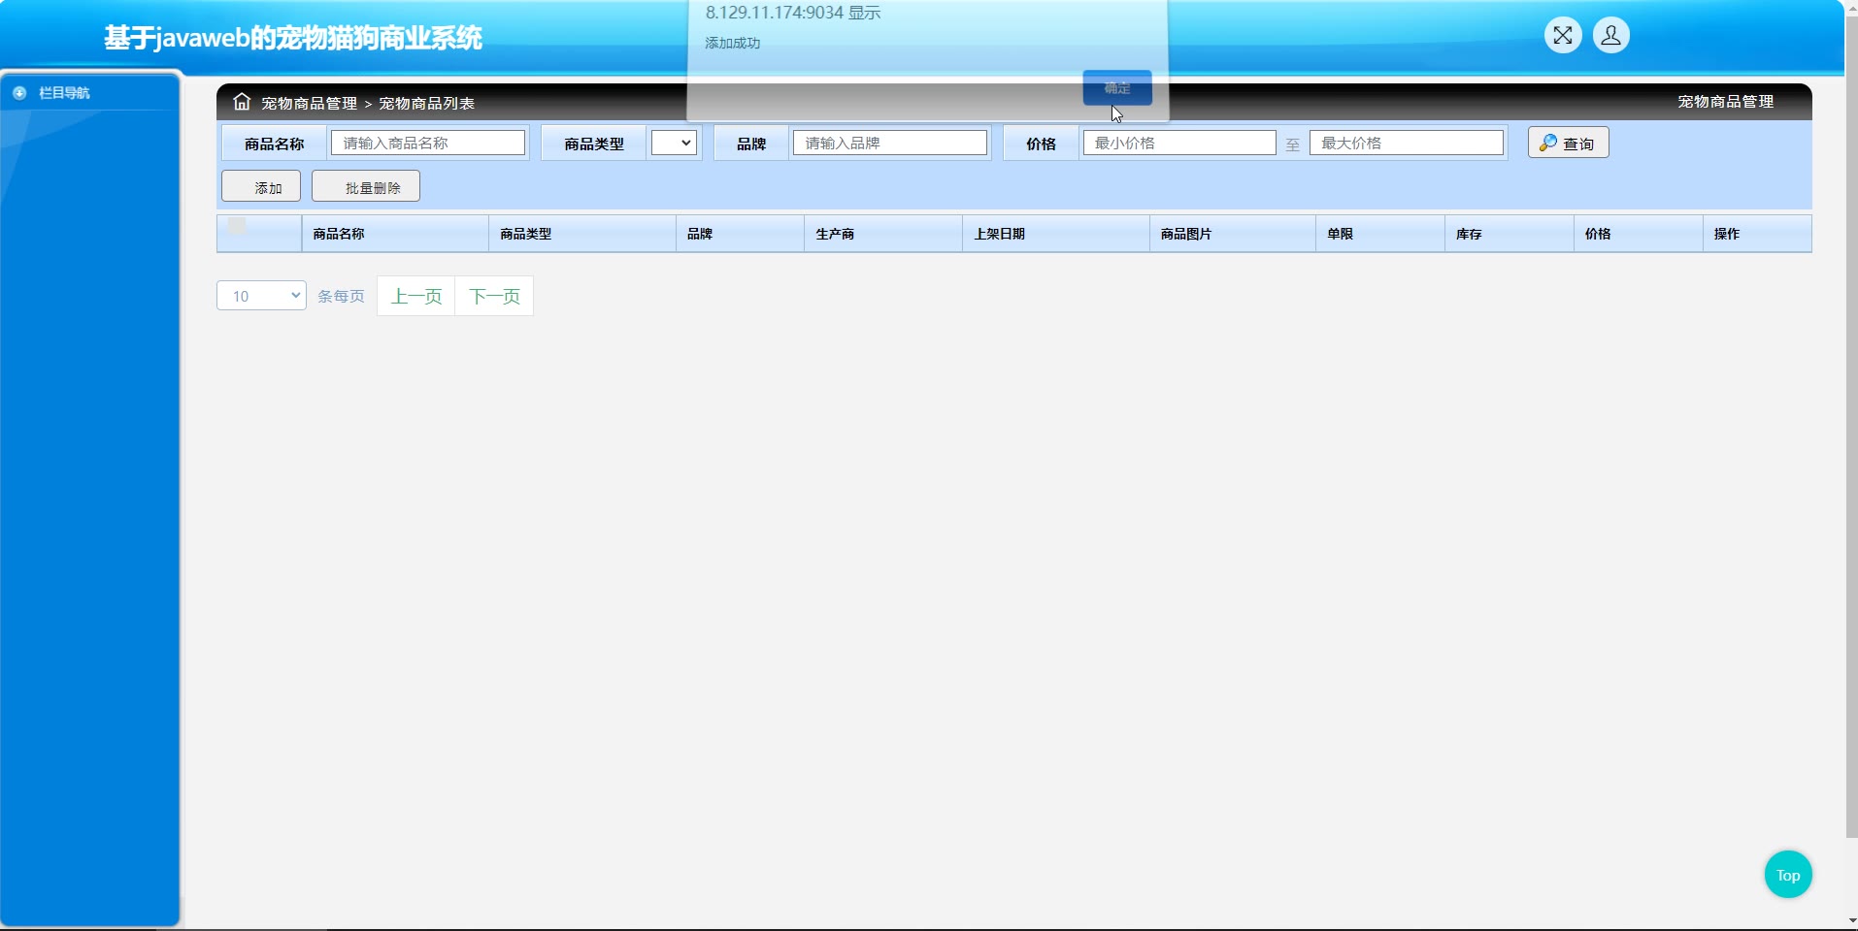The width and height of the screenshot is (1858, 931).
Task: Open the rows-per-page dropdown showing 10
Action: 261,296
